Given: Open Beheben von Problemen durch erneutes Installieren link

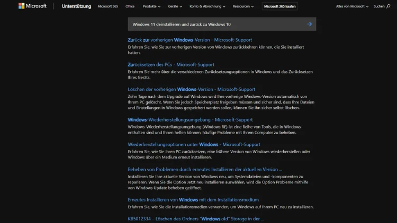Looking at the screenshot, I should pos(205,170).
